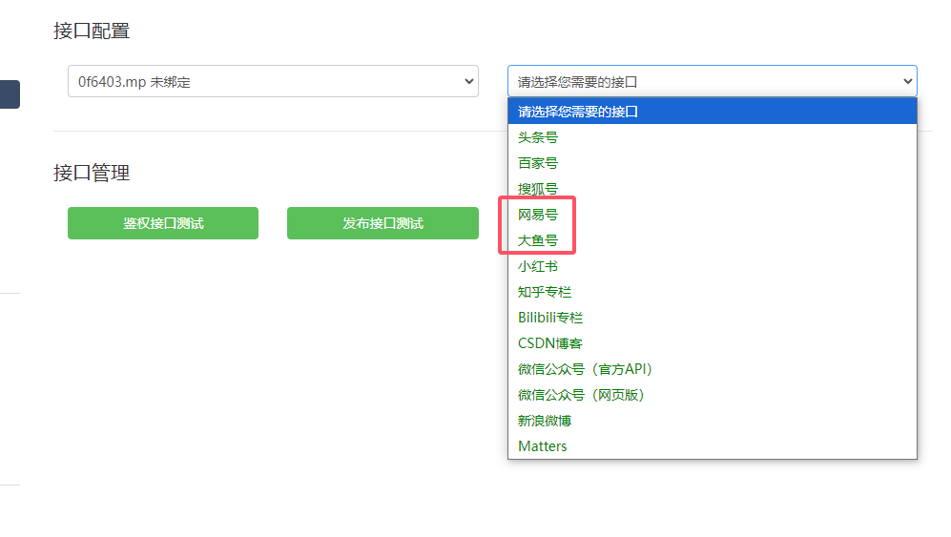This screenshot has width=951, height=537.
Task: Collapse the 请选择您需要的接口 combo box
Action: tap(712, 81)
